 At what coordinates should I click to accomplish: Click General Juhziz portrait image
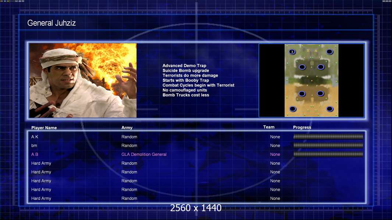pos(83,80)
